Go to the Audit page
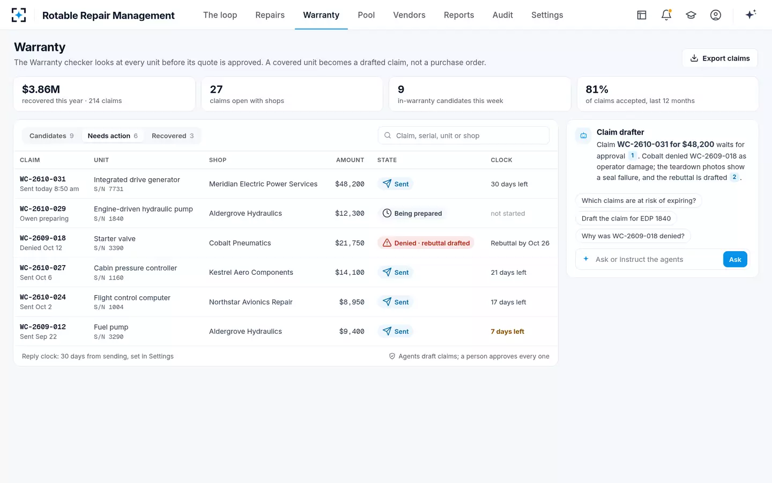The image size is (772, 483). pos(503,15)
